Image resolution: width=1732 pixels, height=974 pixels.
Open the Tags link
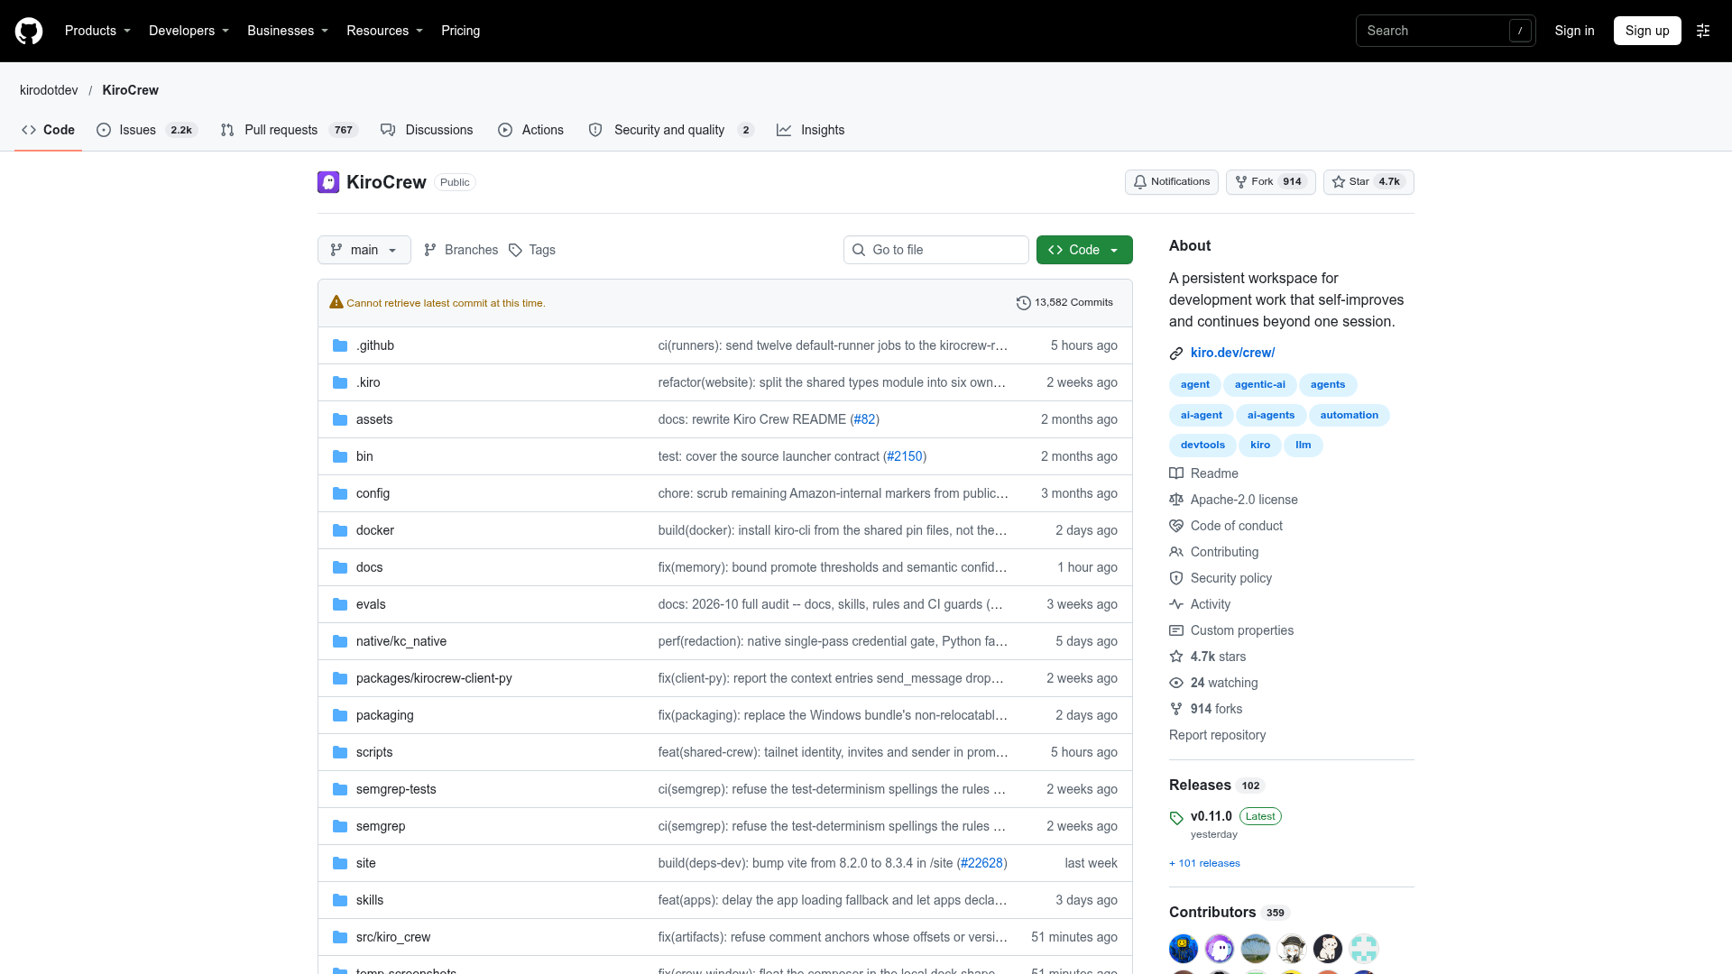[x=532, y=250]
